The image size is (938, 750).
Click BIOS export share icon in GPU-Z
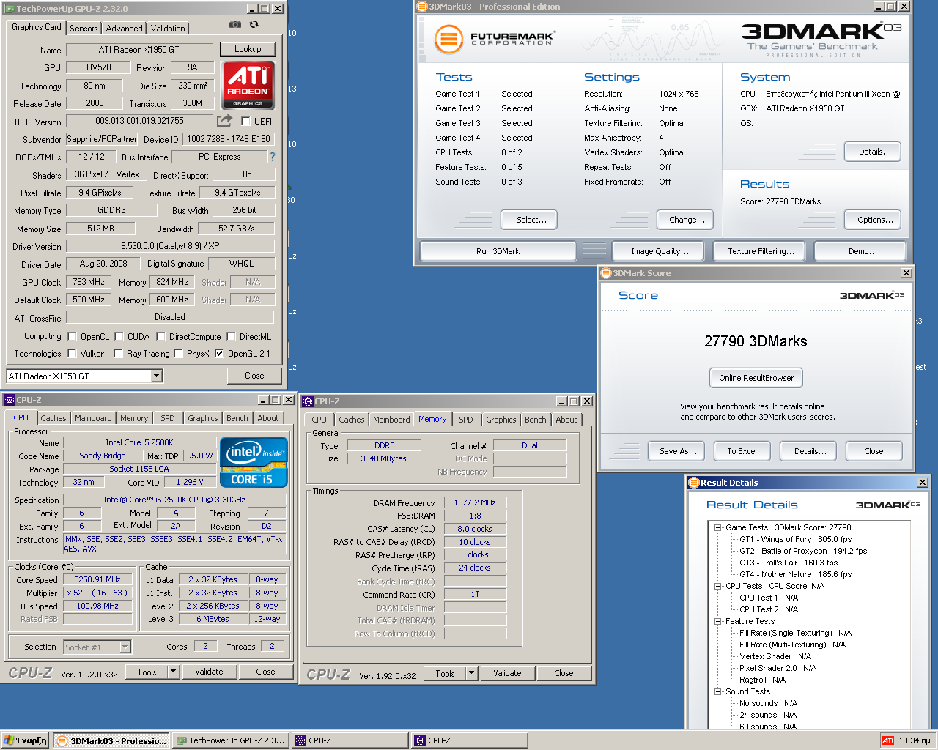pos(224,120)
